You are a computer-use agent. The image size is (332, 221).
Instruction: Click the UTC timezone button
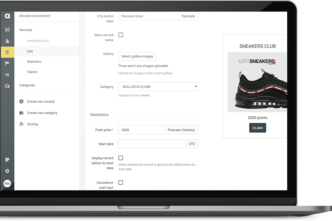pos(192,144)
